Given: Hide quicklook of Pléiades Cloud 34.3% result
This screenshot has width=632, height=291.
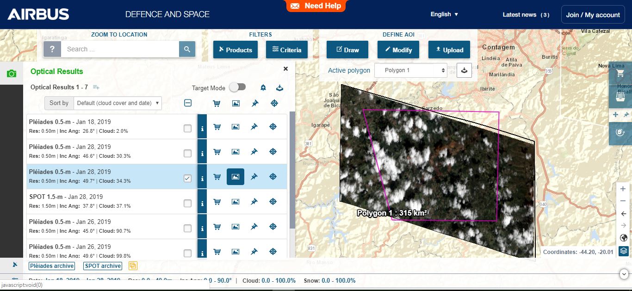Looking at the screenshot, I should coord(235,176).
